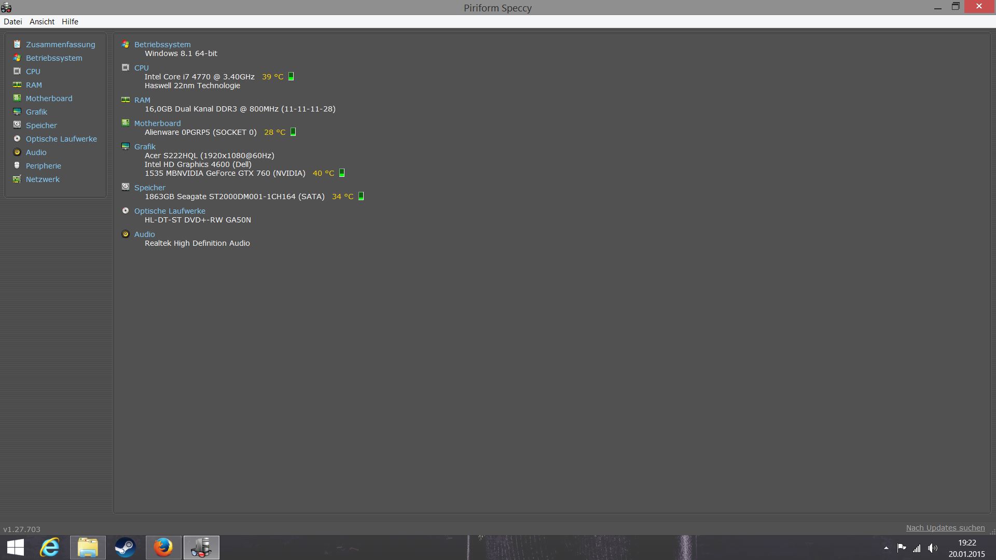996x560 pixels.
Task: Click the Speicher drive icon in the sidebar
Action: (x=17, y=125)
